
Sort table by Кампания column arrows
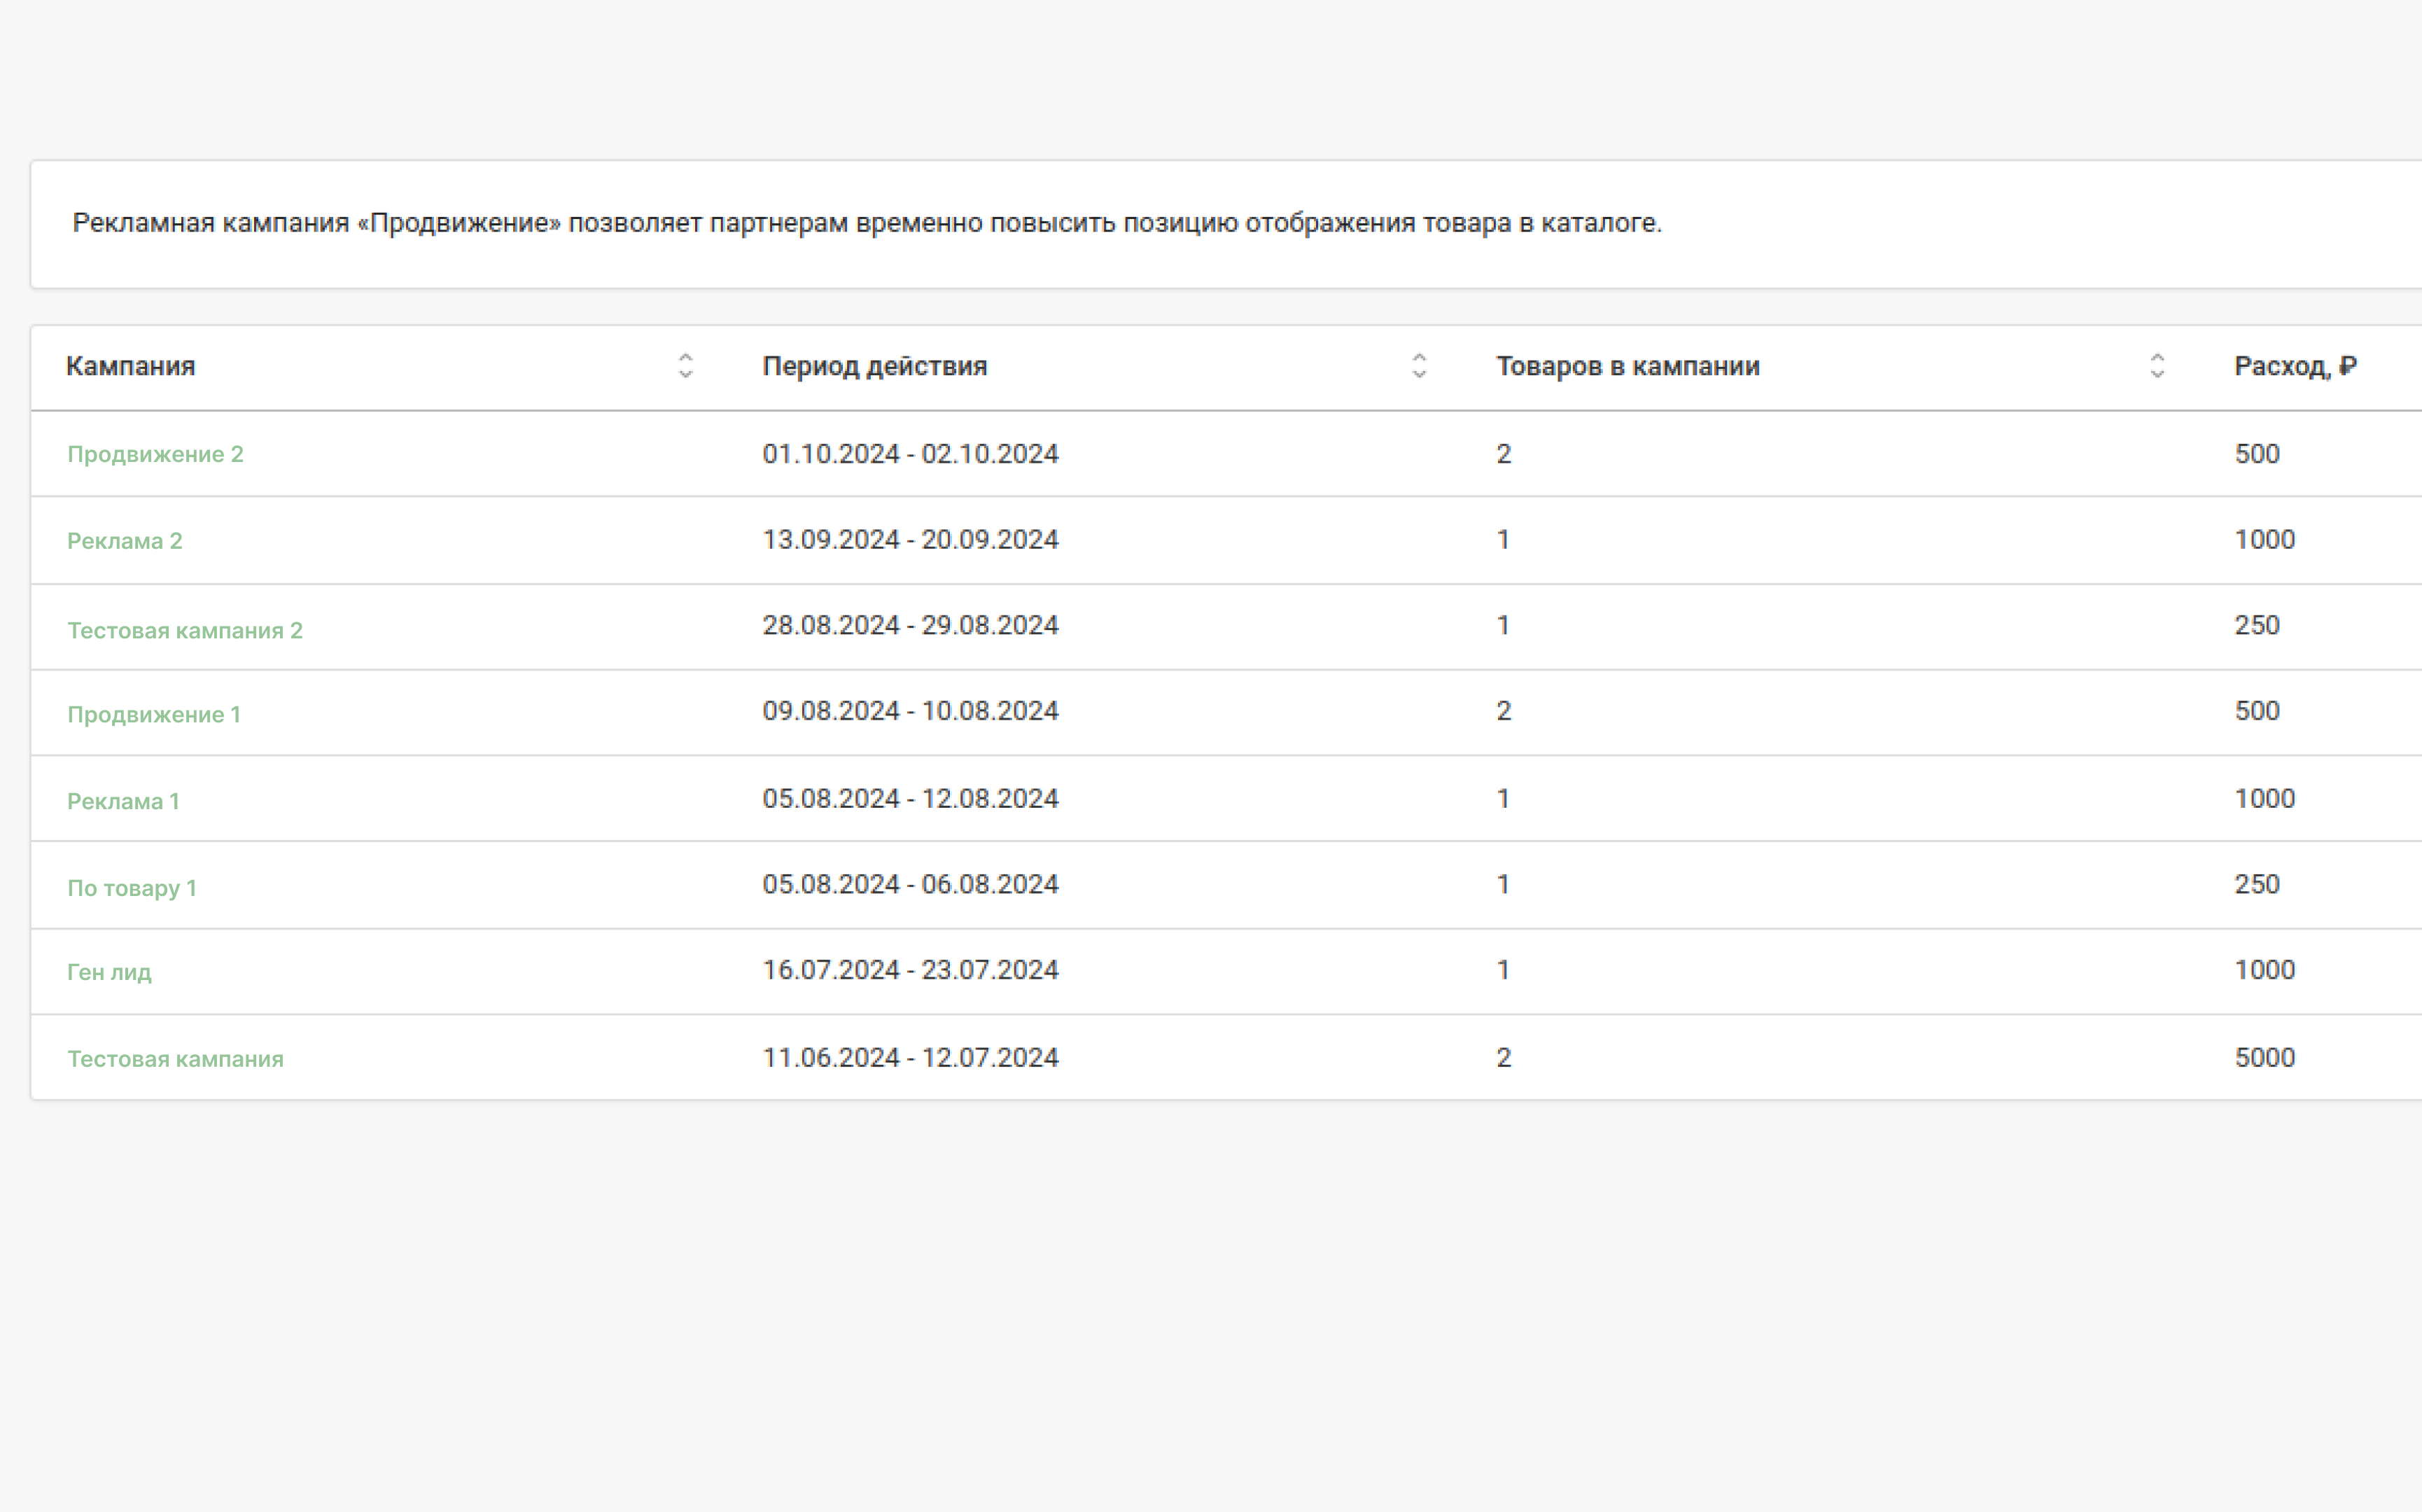[685, 366]
